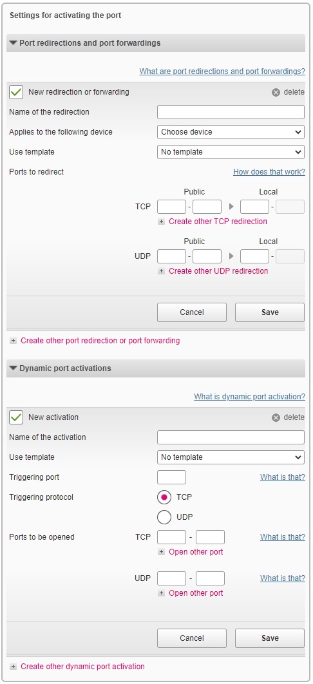The height and width of the screenshot is (684, 313).
Task: Click plus icon for other UDP redirection
Action: (x=161, y=271)
